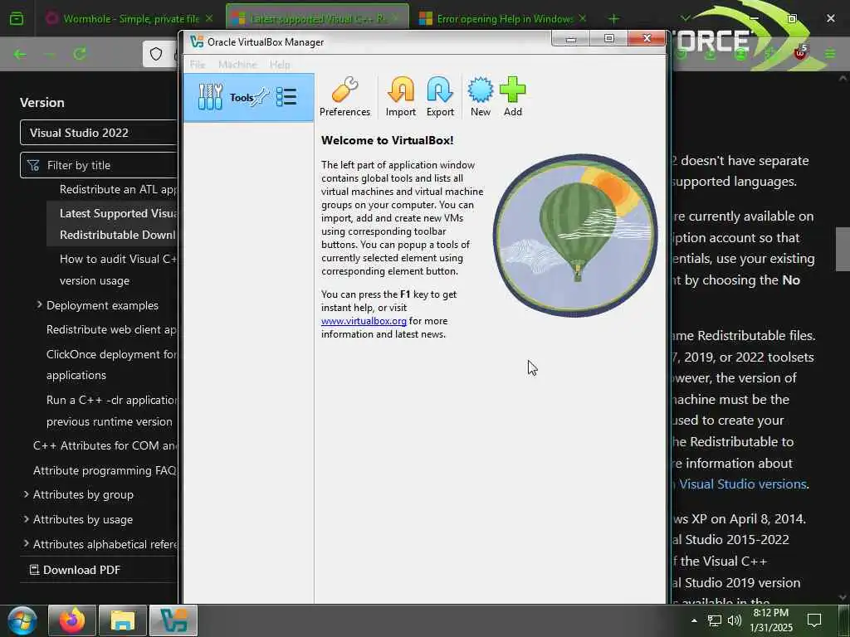Viewport: 850px width, 637px height.
Task: Open the Windows Start menu
Action: point(22,620)
